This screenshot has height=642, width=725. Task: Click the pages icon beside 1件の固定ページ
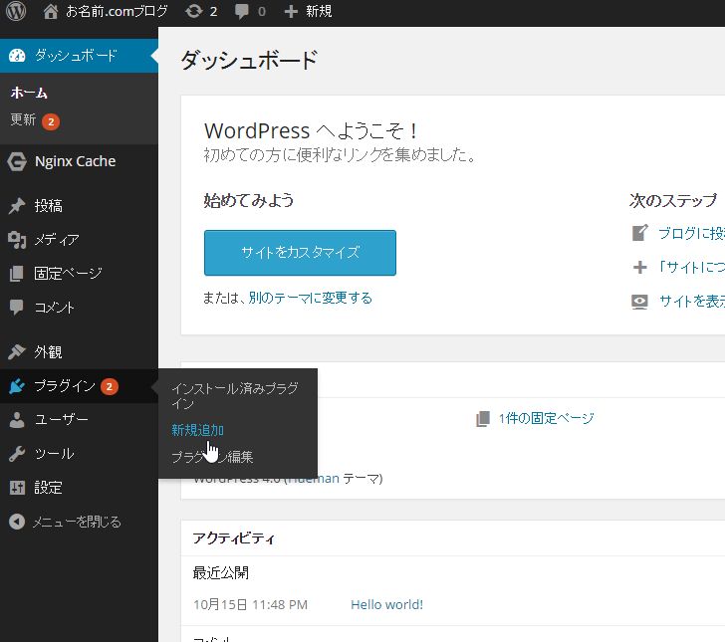coord(483,419)
